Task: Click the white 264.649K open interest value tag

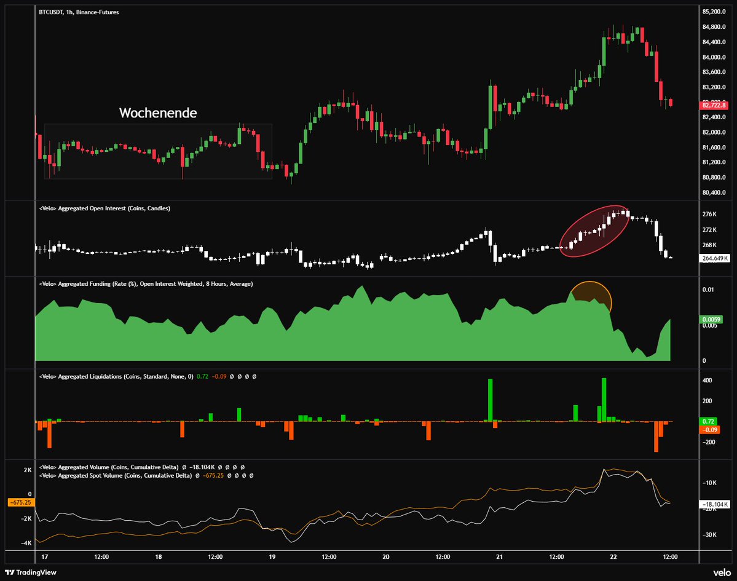Action: pos(715,258)
